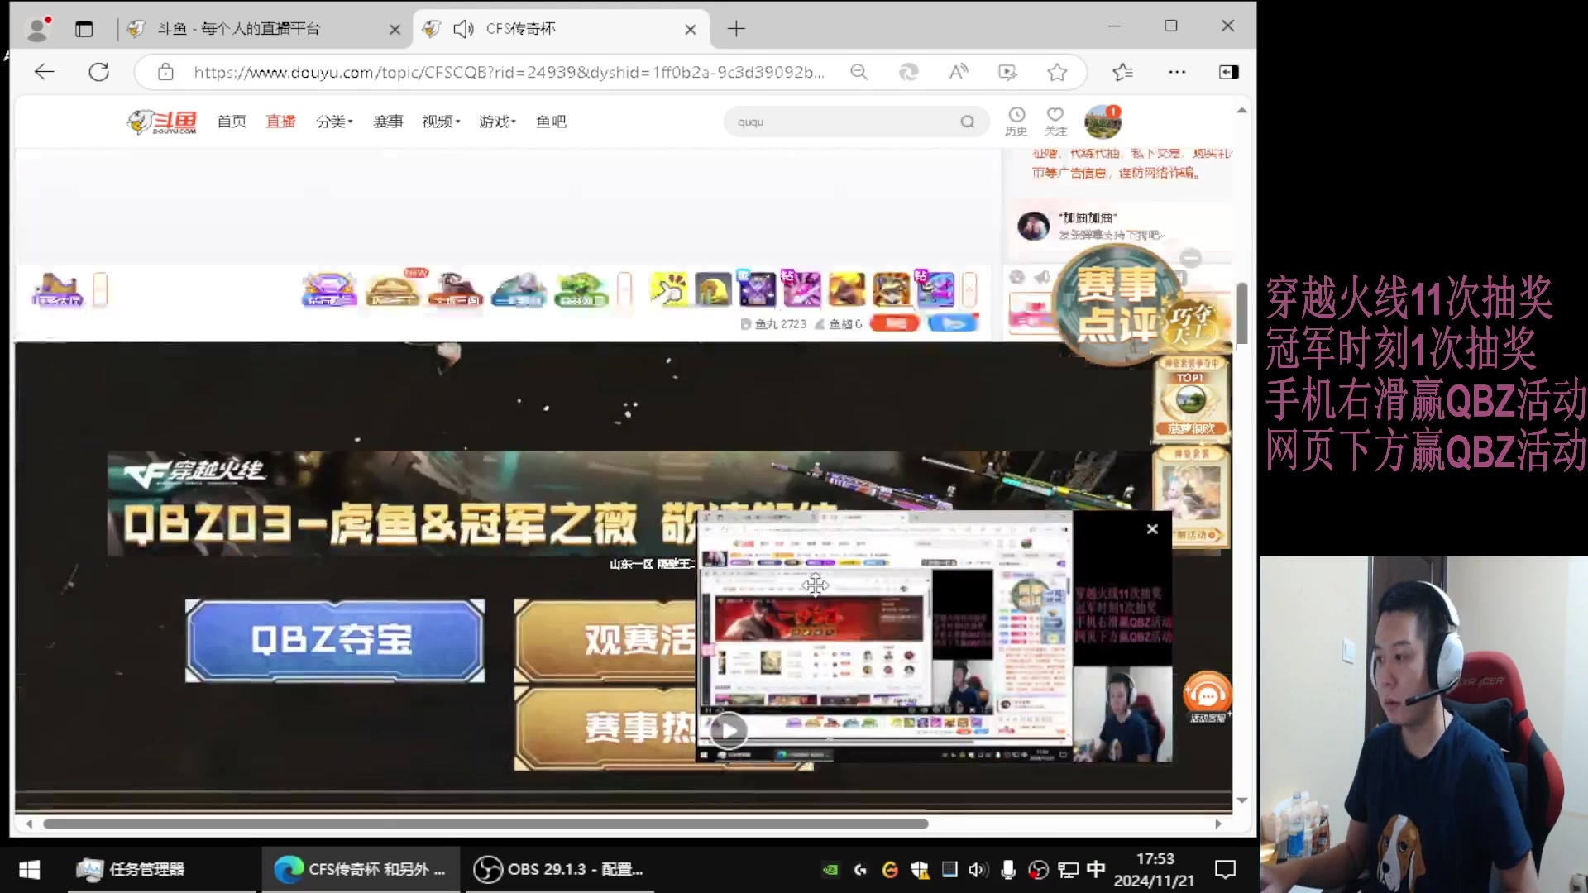The height and width of the screenshot is (893, 1588).
Task: Open the orange customer service chat icon
Action: [x=1208, y=695]
